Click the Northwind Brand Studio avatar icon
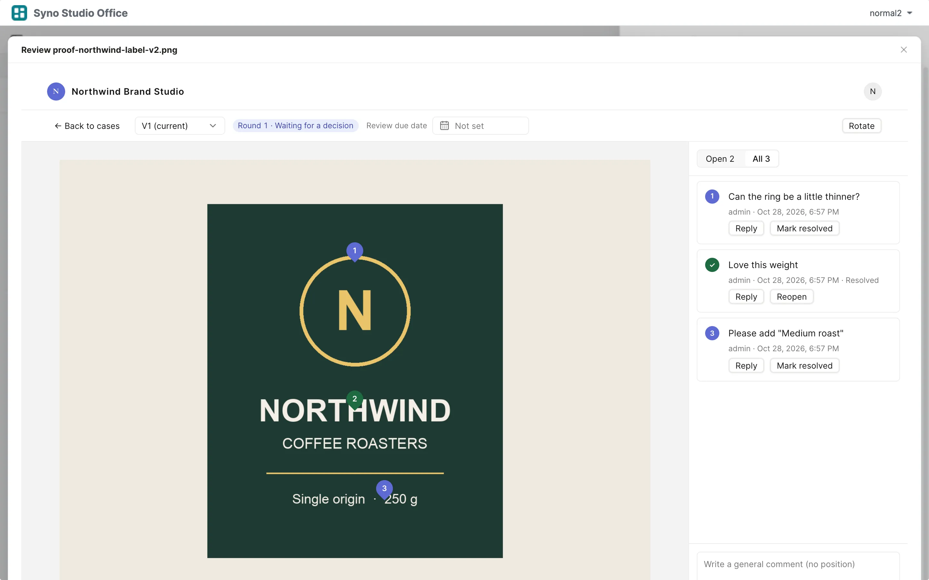Image resolution: width=929 pixels, height=580 pixels. click(56, 92)
